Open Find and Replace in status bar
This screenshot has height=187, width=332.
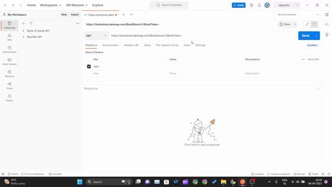pos(32,174)
